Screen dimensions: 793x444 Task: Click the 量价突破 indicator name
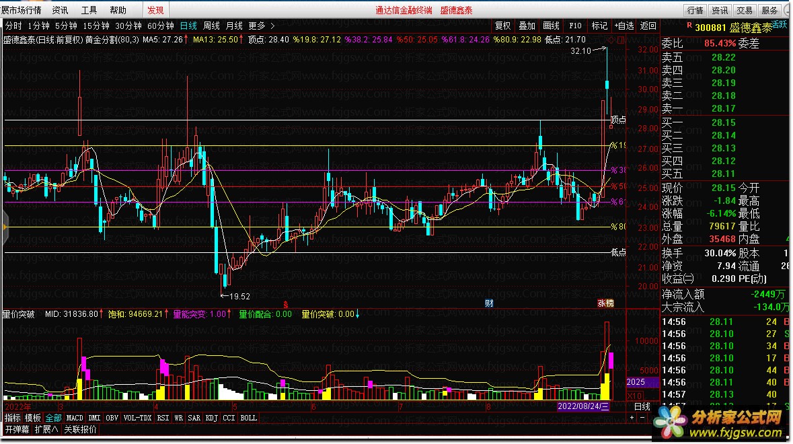[x=18, y=315]
